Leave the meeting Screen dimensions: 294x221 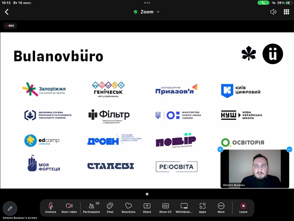pos(243,208)
